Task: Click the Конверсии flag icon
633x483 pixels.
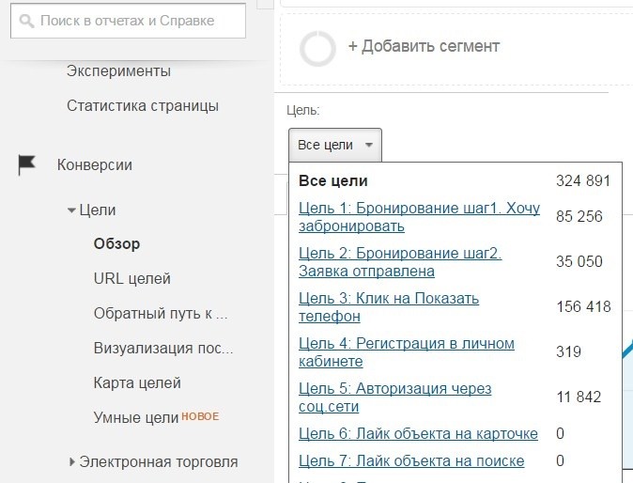Action: pos(26,164)
